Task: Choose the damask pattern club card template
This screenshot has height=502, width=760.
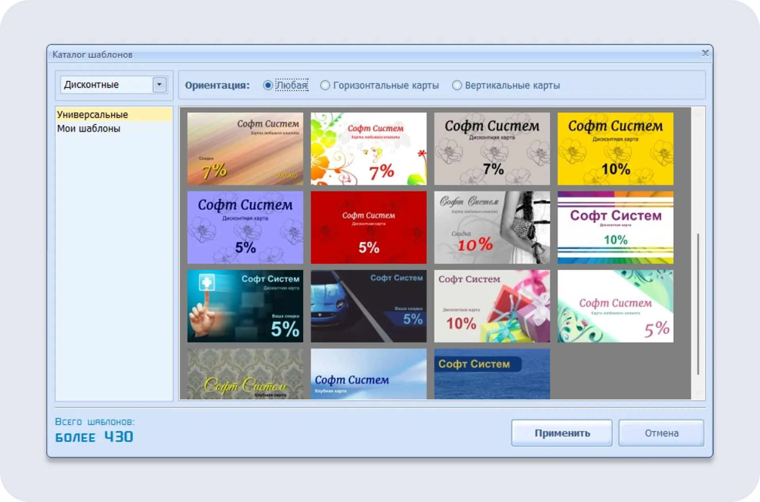Action: click(245, 374)
